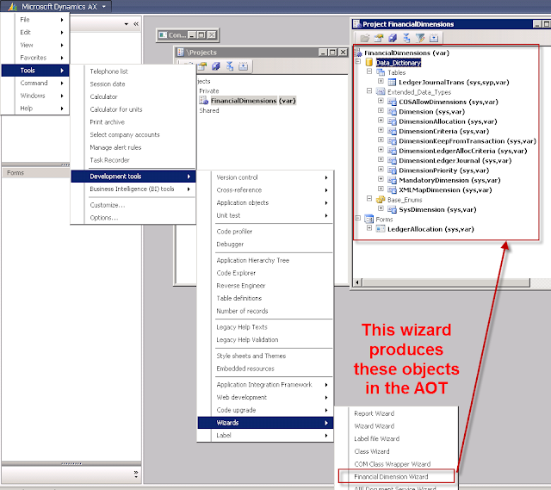Click the FinancialDimensions project icon in Projects list
Image resolution: width=551 pixels, height=490 pixels.
point(204,101)
